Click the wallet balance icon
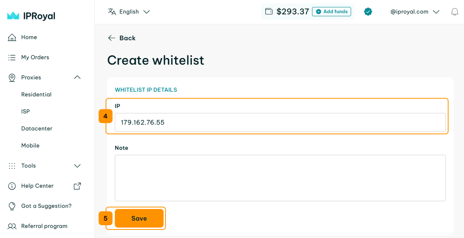 point(269,12)
